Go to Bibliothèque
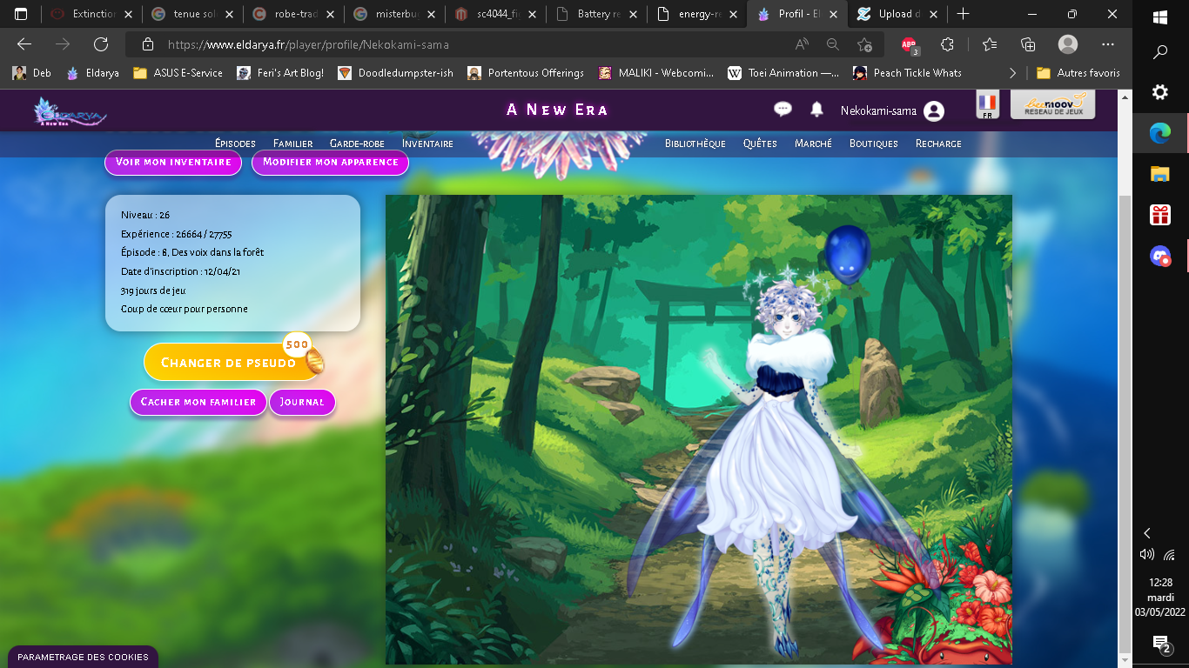1189x668 pixels. [x=695, y=144]
